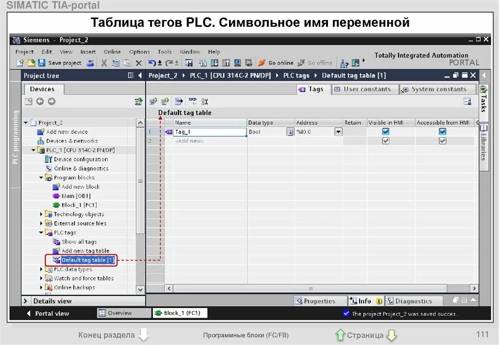Click the Start runtime icon
Screen dimensions: 499x345
pyautogui.click(x=249, y=63)
